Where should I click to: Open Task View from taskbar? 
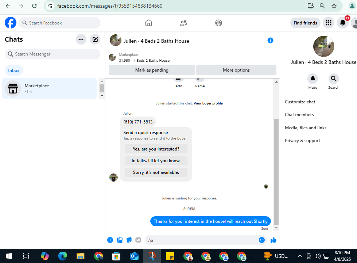(26, 256)
